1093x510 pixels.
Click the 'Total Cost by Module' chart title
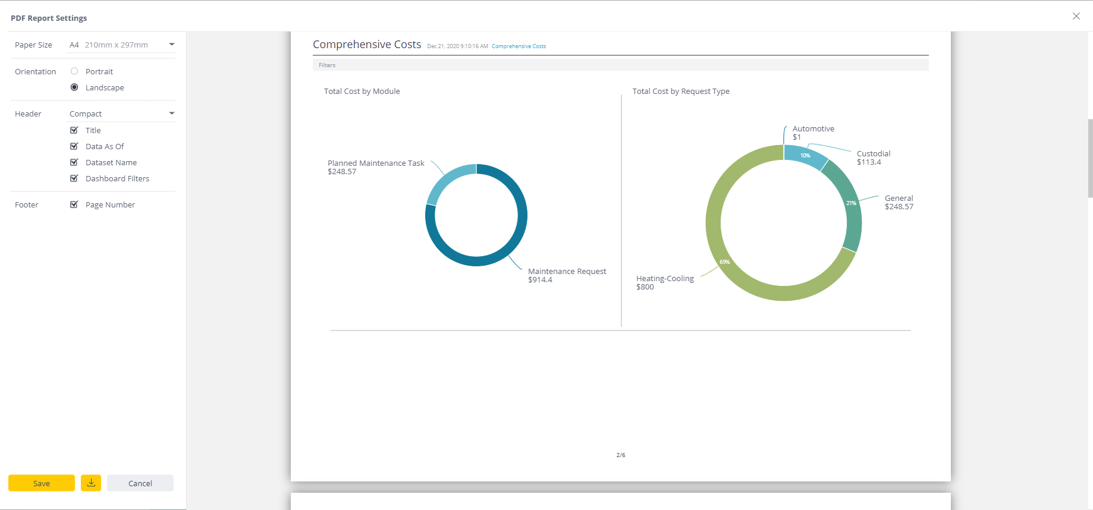(362, 91)
